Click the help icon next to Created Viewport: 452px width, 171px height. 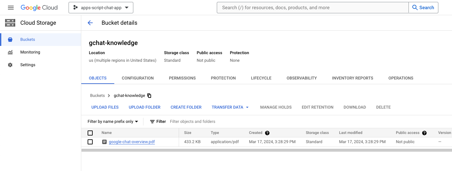point(267,133)
